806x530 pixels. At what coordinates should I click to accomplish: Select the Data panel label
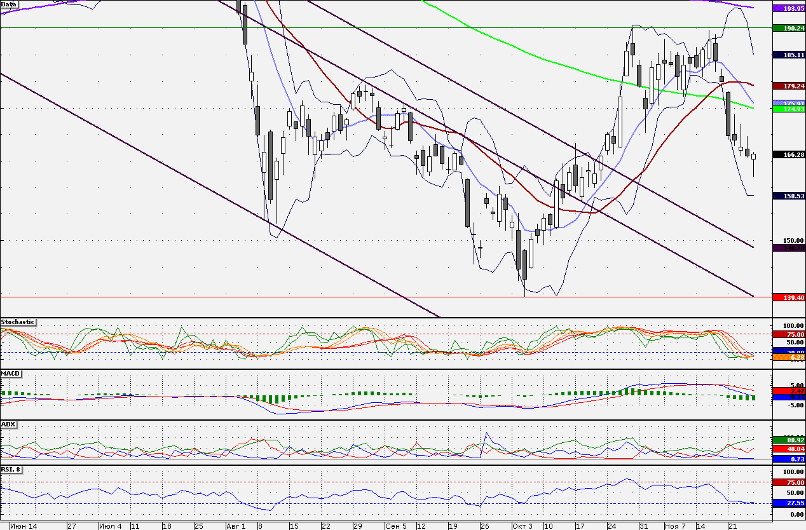pyautogui.click(x=9, y=4)
